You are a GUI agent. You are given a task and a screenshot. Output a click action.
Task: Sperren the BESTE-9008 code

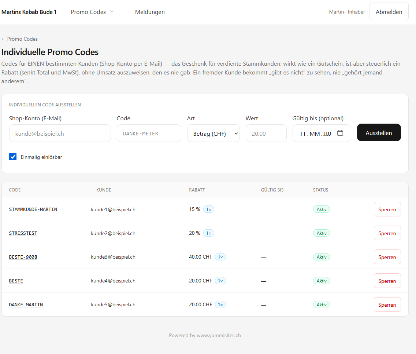(x=387, y=257)
